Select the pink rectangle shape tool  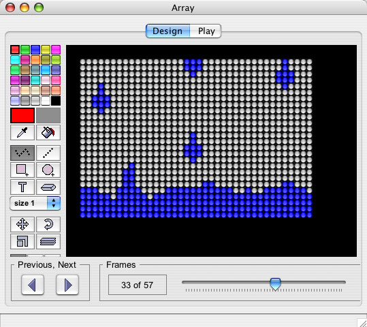(22, 170)
